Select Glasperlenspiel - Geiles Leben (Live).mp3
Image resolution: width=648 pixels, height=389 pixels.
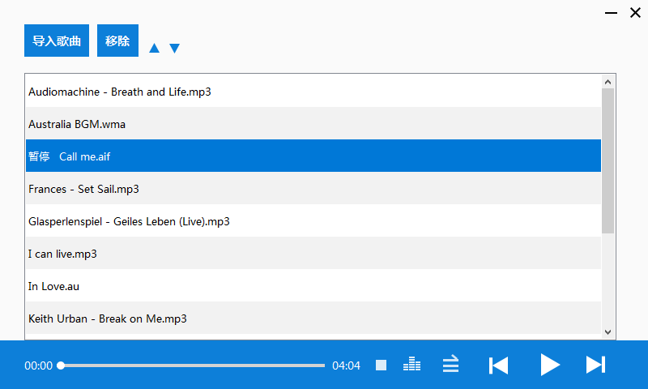pyautogui.click(x=313, y=220)
